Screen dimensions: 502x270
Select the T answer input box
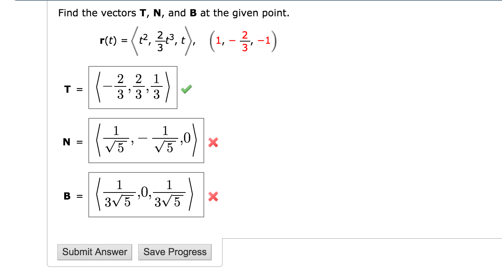click(x=133, y=88)
